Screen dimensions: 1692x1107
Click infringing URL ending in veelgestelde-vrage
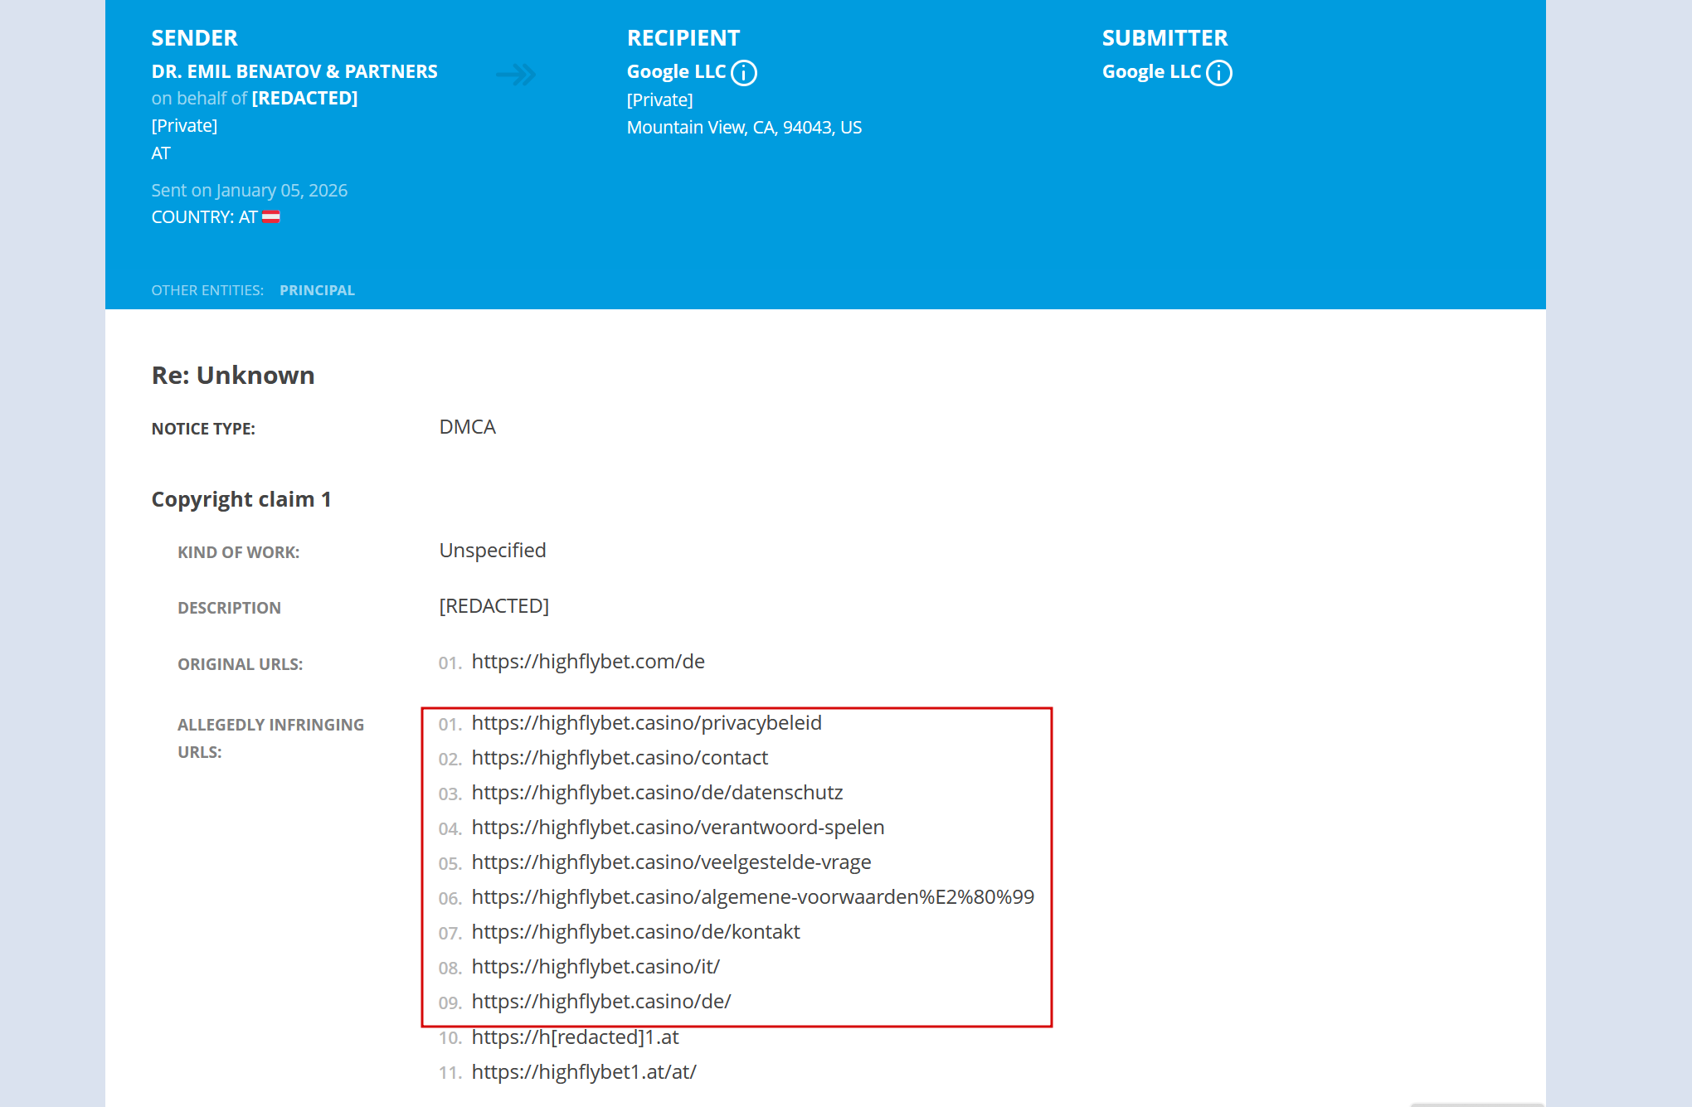coord(671,862)
